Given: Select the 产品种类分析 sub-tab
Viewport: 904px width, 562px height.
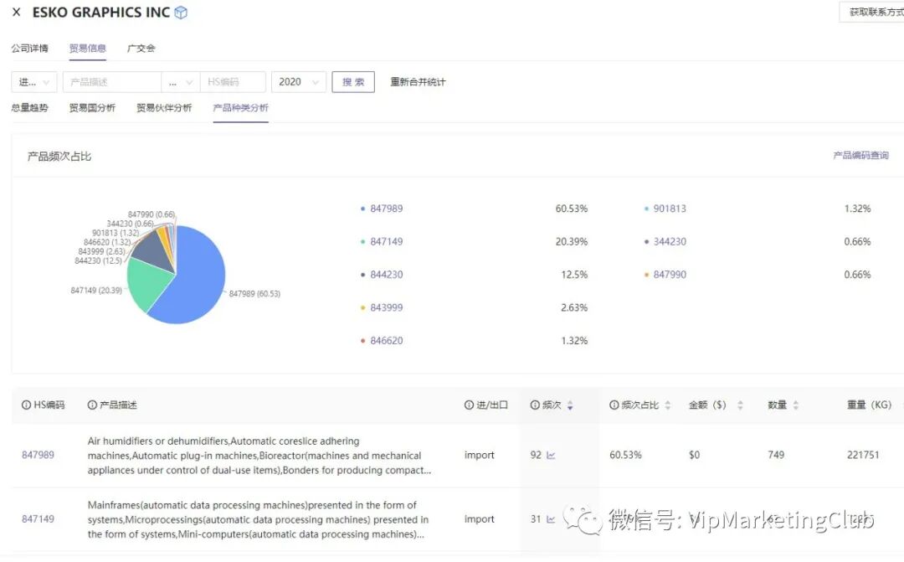Looking at the screenshot, I should pos(240,108).
